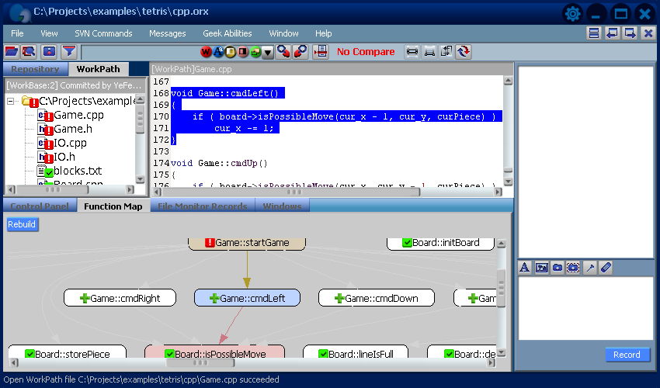Open the Geek Abilities menu
The height and width of the screenshot is (388, 660).
[x=228, y=33]
